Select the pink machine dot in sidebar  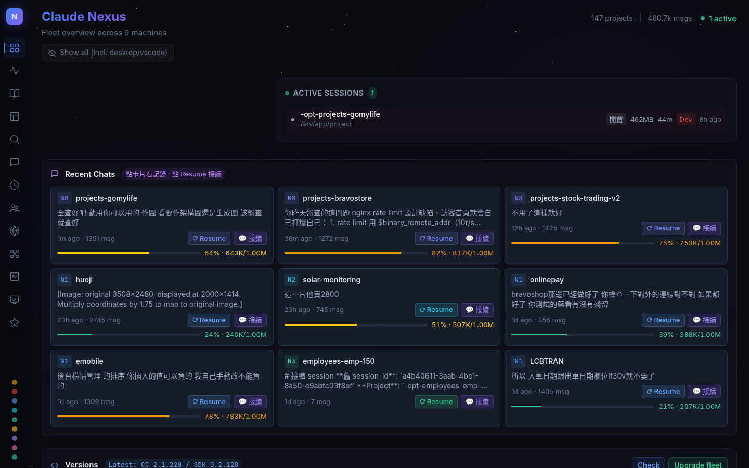click(x=15, y=448)
